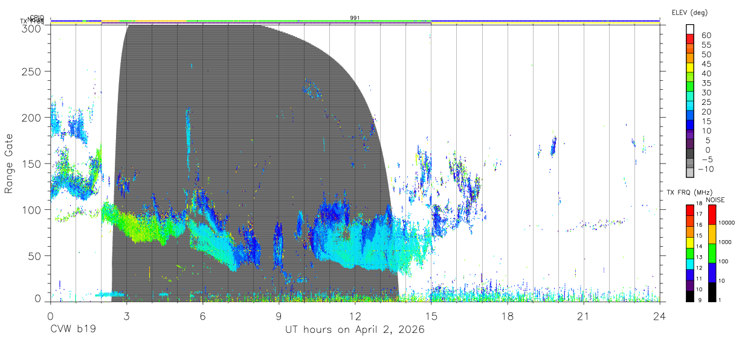Screen dimensions: 742x342
Task: Click the y-axis tick label '100'
Action: click(x=32, y=209)
